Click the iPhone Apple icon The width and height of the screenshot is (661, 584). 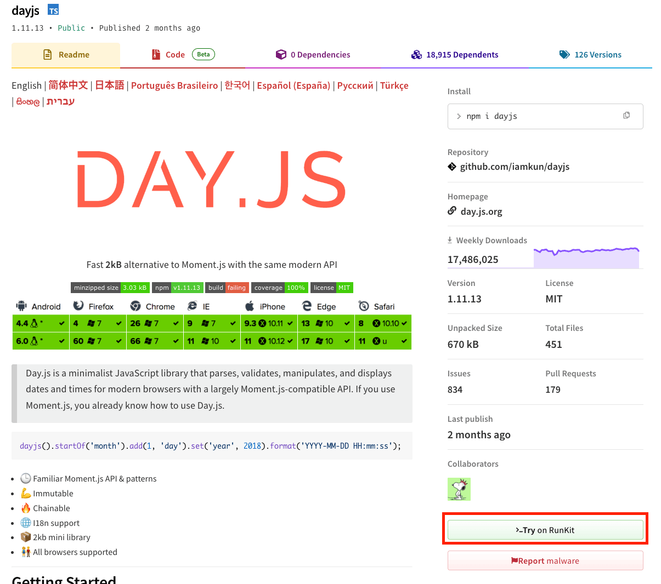[250, 306]
